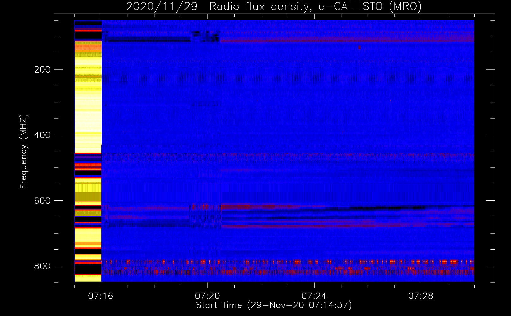
Task: Select the 600 frequency tick label
Action: pyautogui.click(x=42, y=201)
